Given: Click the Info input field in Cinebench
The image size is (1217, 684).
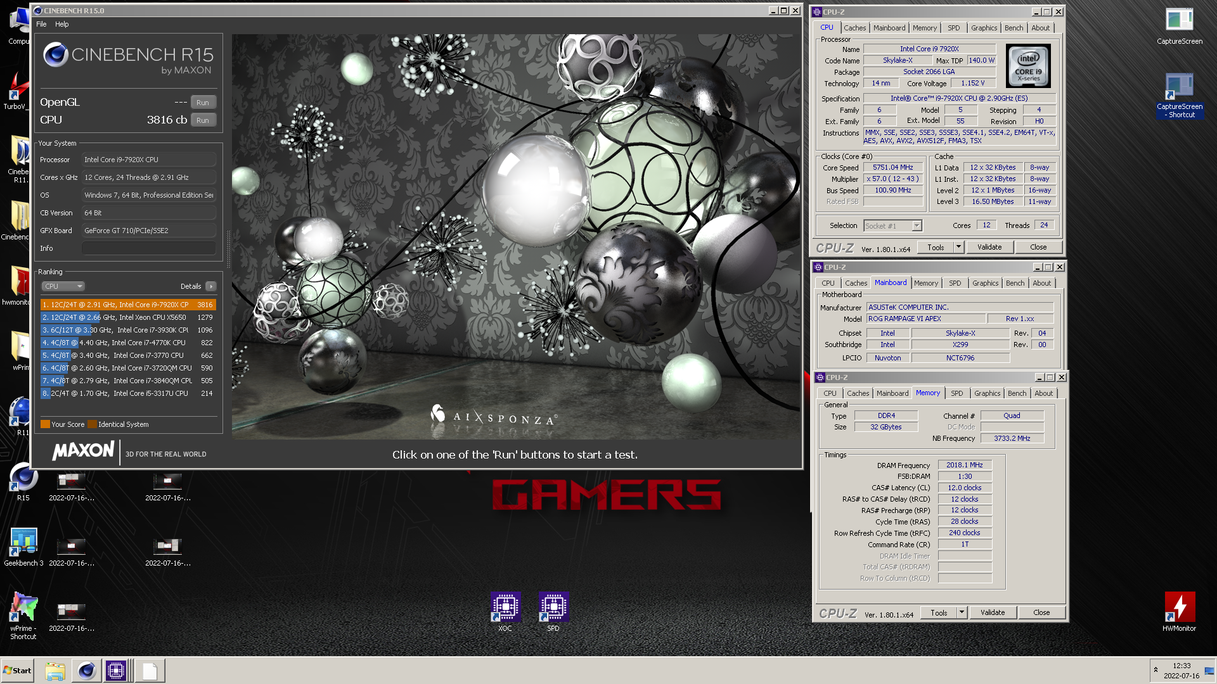Looking at the screenshot, I should click(x=149, y=248).
